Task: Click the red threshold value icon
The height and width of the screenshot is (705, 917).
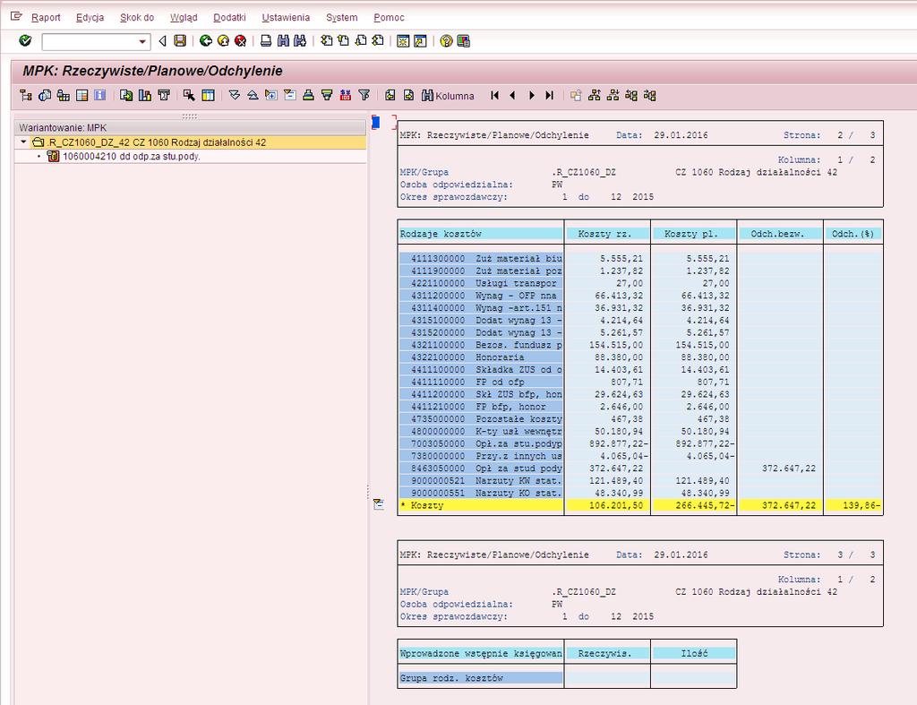Action: point(346,95)
